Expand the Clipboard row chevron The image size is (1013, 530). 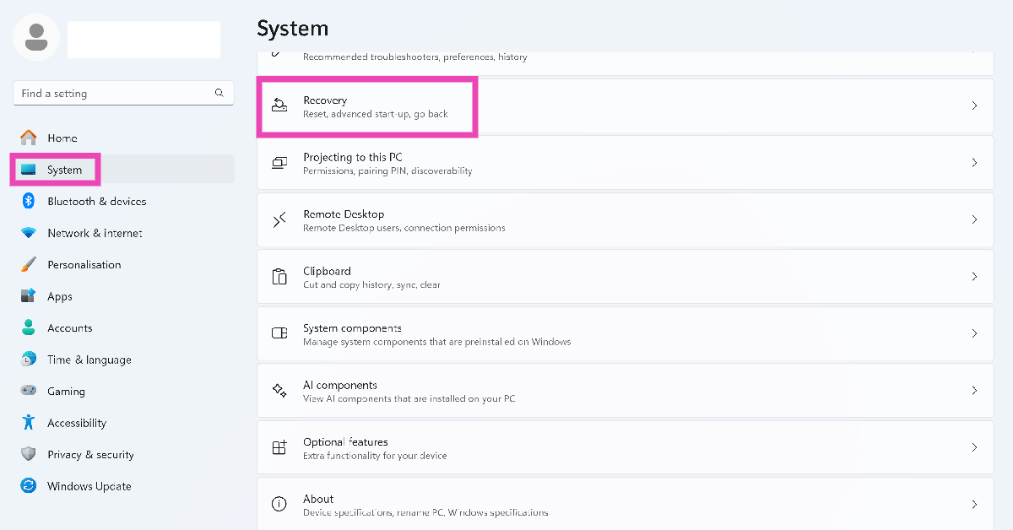click(x=974, y=277)
